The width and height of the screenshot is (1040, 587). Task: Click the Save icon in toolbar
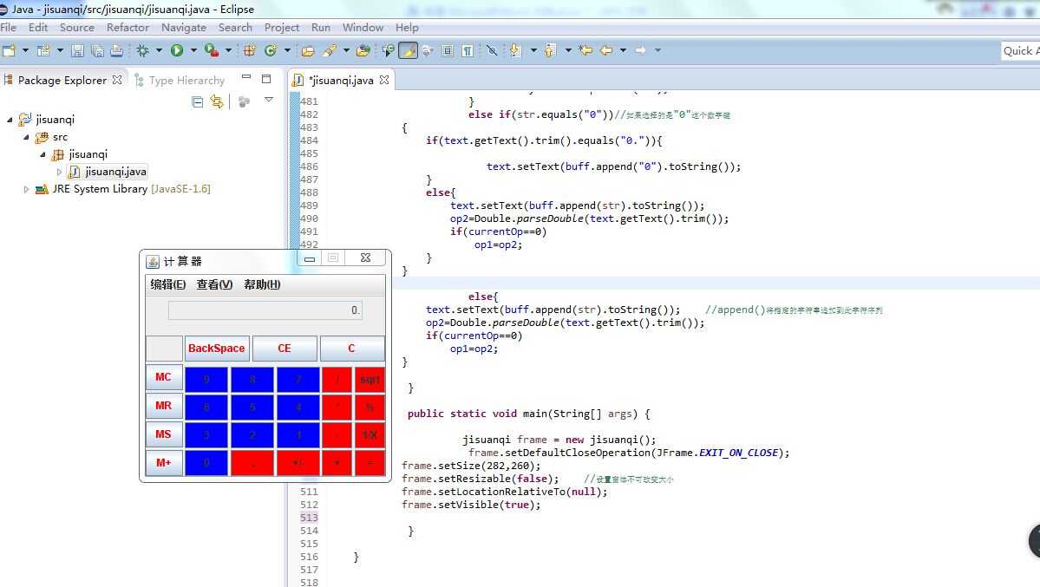[x=77, y=50]
